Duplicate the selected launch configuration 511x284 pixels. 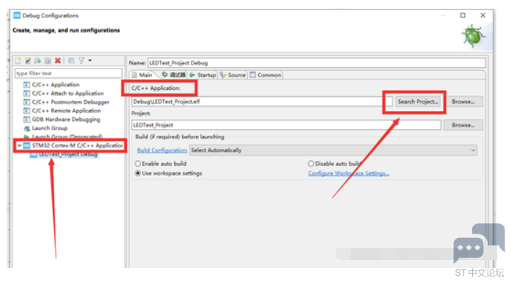pos(48,61)
